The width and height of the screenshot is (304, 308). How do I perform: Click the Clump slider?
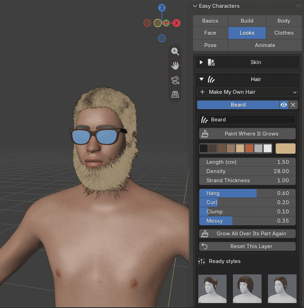coord(247,212)
